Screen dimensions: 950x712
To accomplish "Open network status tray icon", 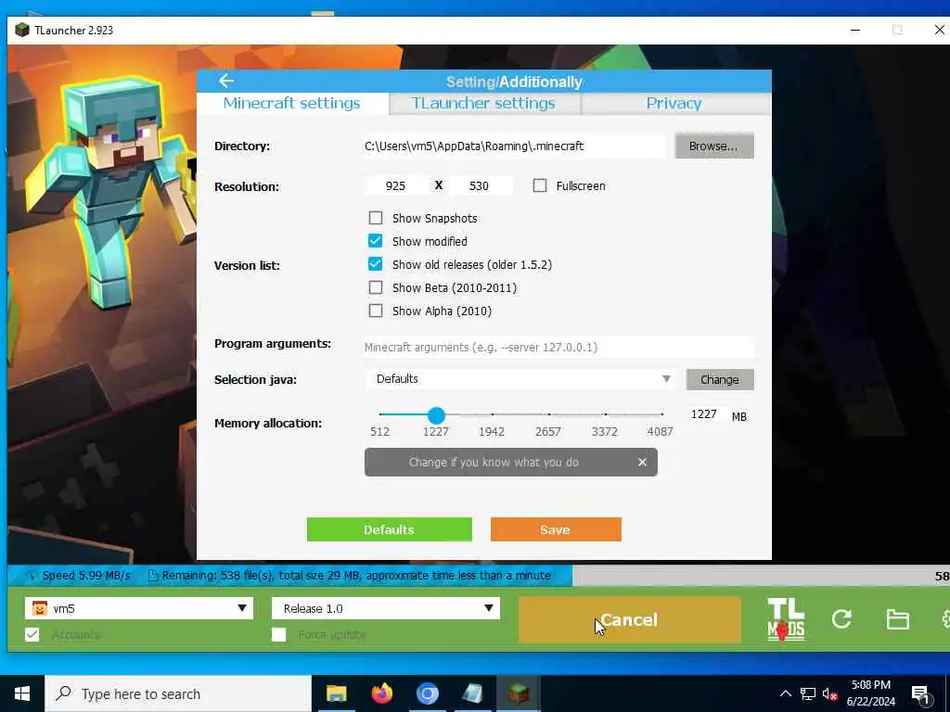I will 808,693.
